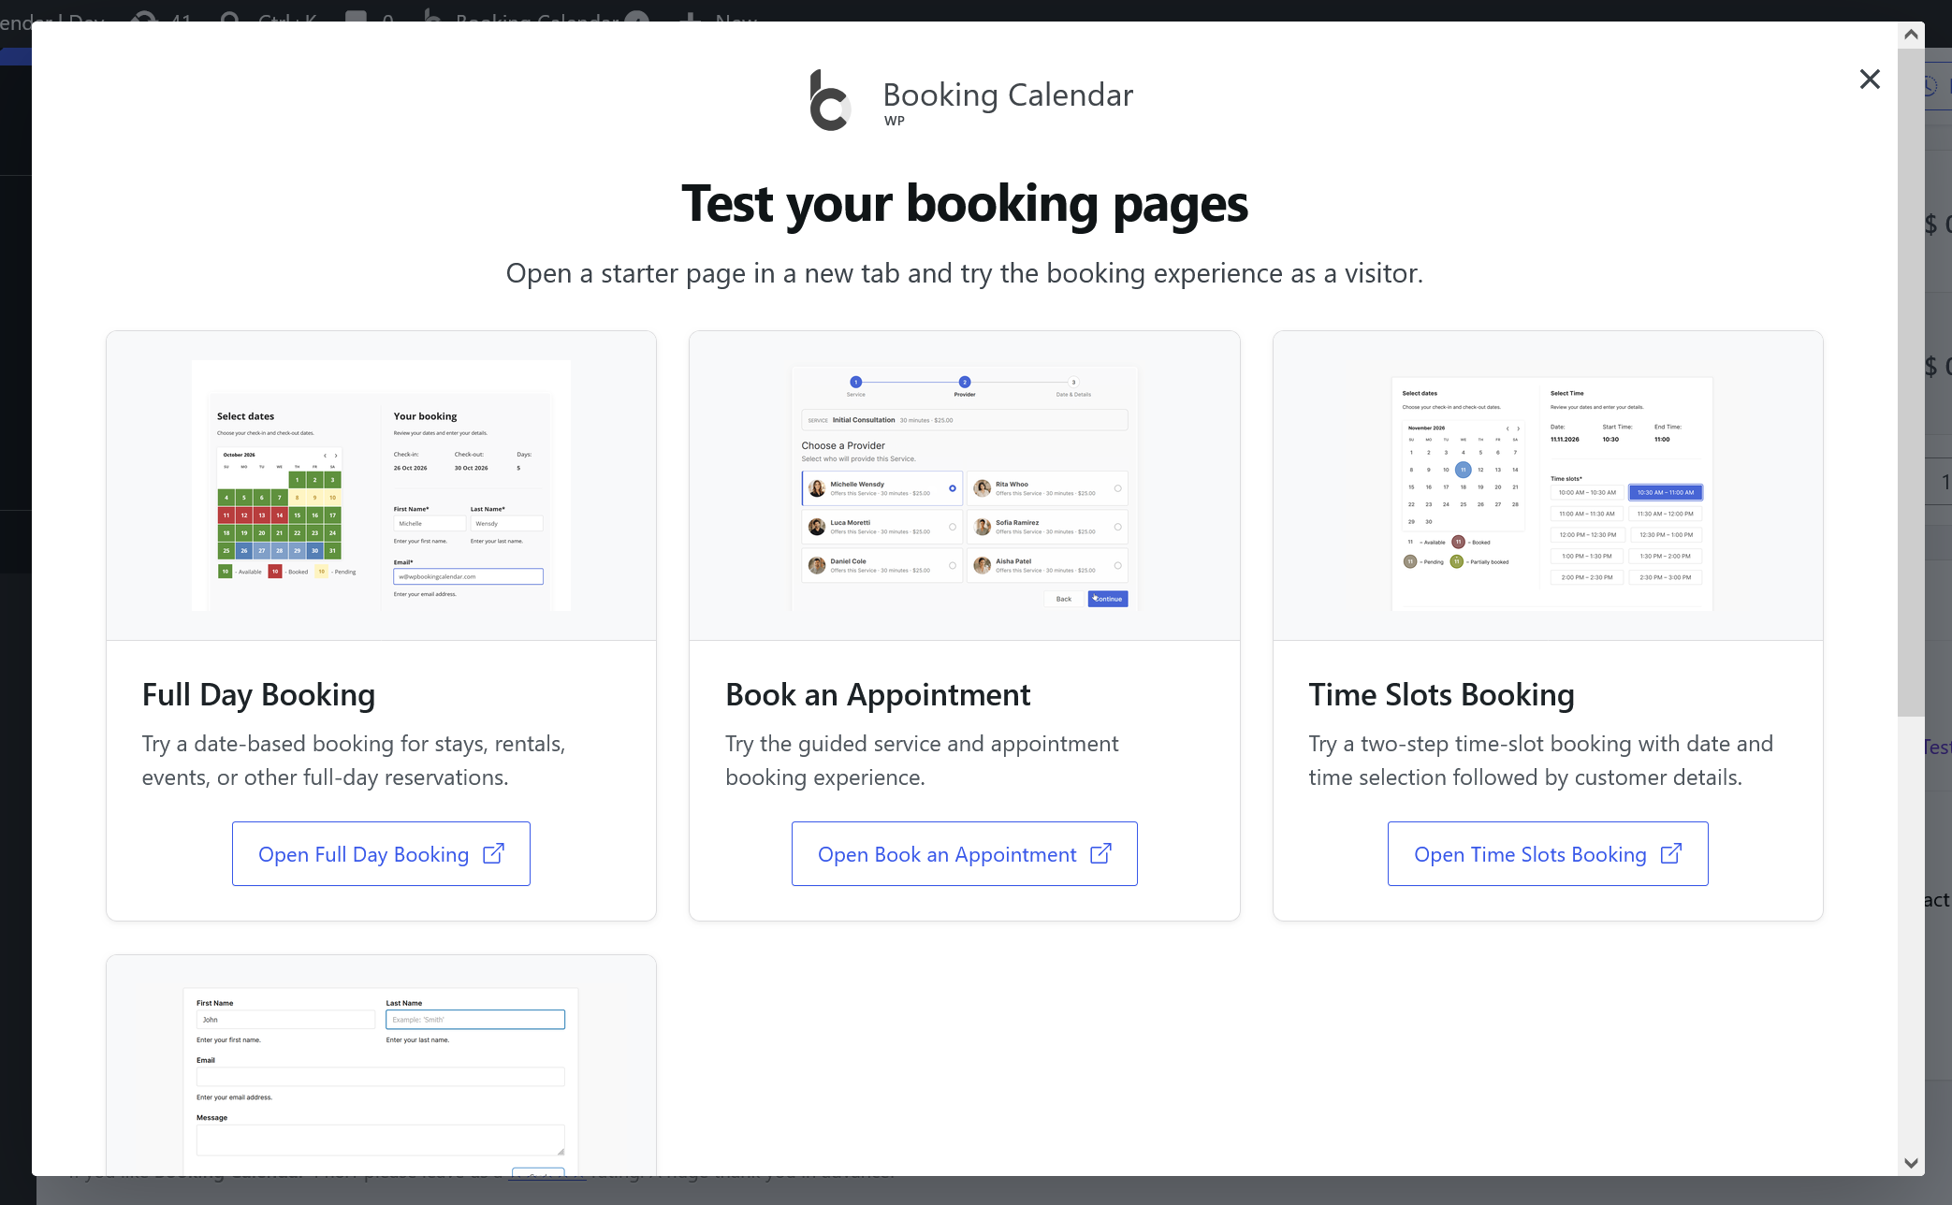Click 'Open a starter page in a new tab' subtitle
This screenshot has width=1952, height=1205.
point(964,273)
